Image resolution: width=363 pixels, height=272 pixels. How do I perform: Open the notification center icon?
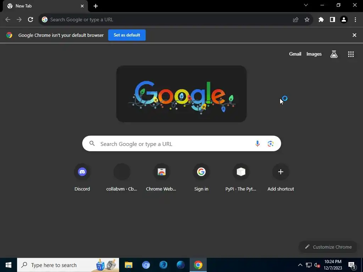coord(352,265)
